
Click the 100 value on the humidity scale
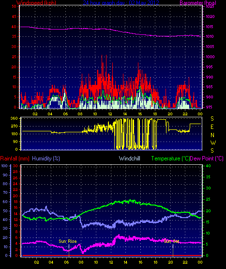4,166
